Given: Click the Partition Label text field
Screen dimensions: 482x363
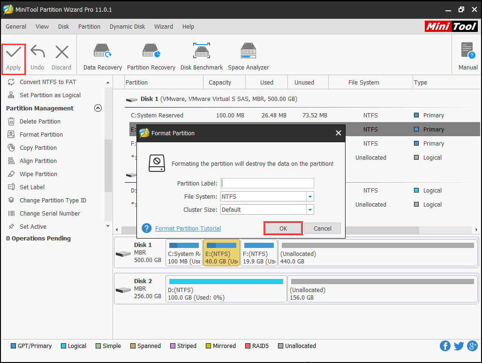Looking at the screenshot, I should pos(267,183).
